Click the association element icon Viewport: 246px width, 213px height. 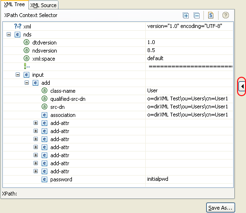click(44, 115)
